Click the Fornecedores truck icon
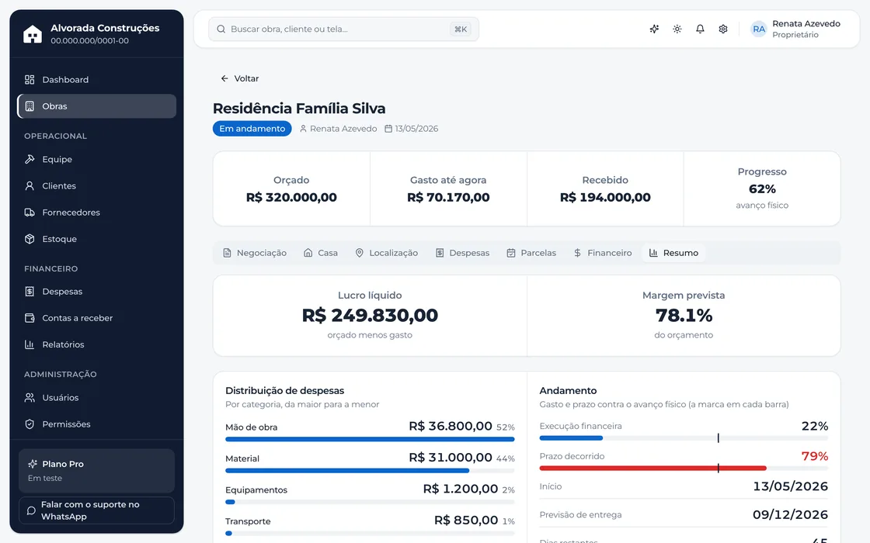Viewport: 870px width, 543px height. pyautogui.click(x=30, y=213)
